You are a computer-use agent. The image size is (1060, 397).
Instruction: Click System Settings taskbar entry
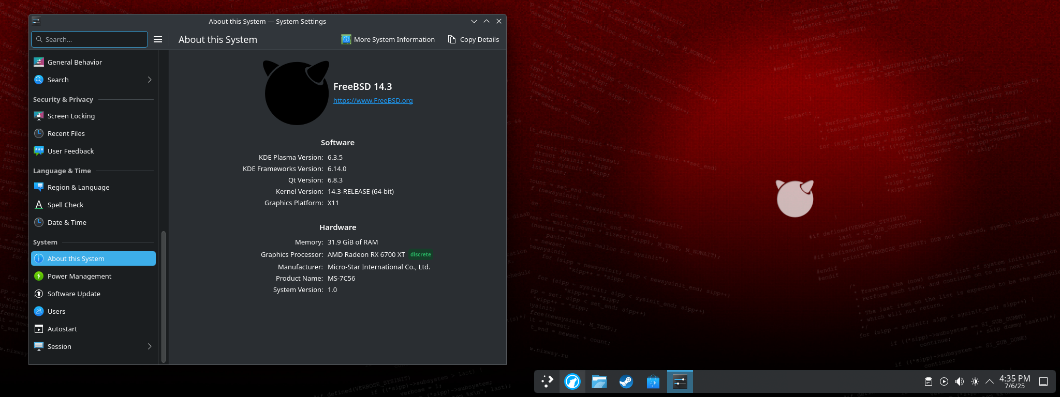click(680, 381)
